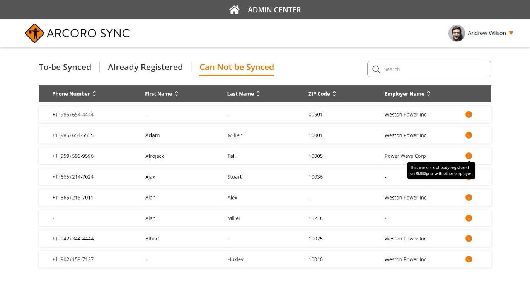
Task: Click employer Power Wave Corp
Action: (x=405, y=156)
